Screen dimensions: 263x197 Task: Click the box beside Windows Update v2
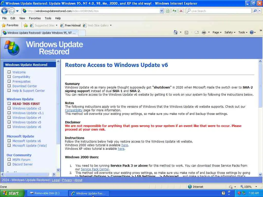point(9,108)
